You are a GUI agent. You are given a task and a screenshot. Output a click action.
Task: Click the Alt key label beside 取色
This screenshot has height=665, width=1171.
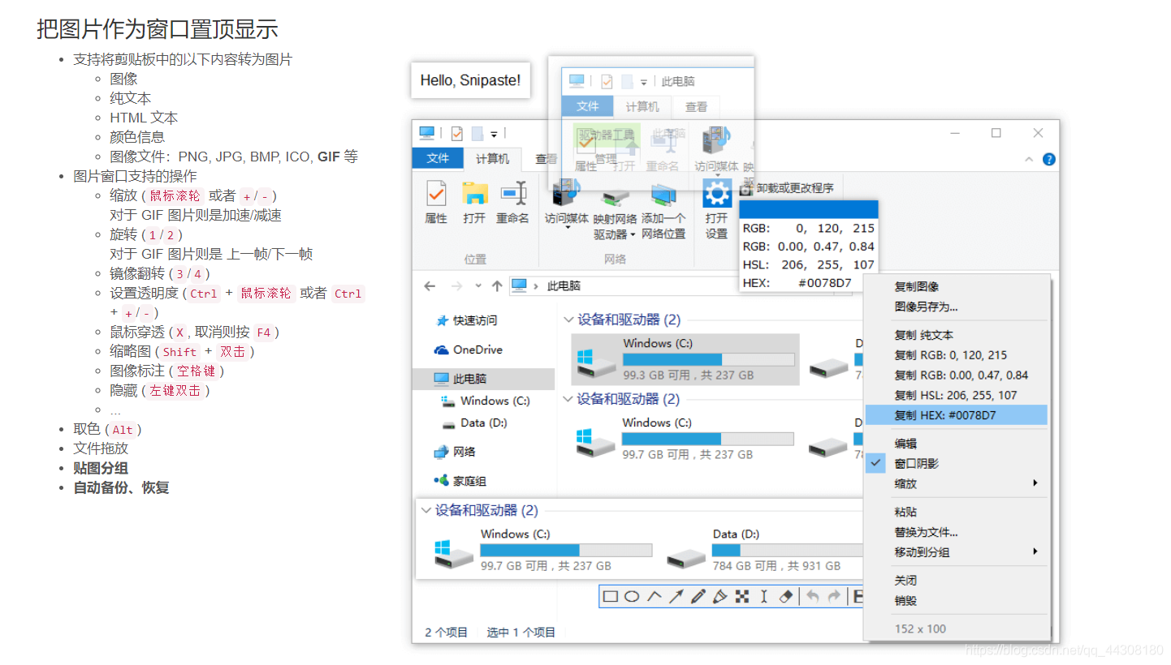123,430
